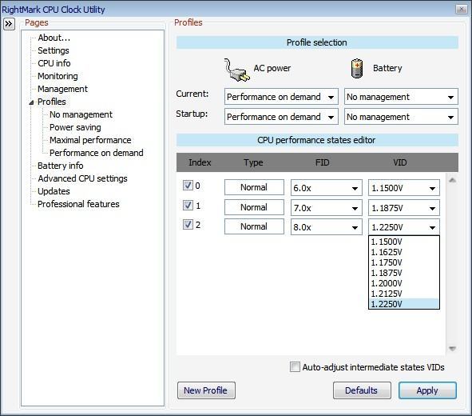This screenshot has width=472, height=416.
Task: Click the Index column header
Action: tap(200, 162)
